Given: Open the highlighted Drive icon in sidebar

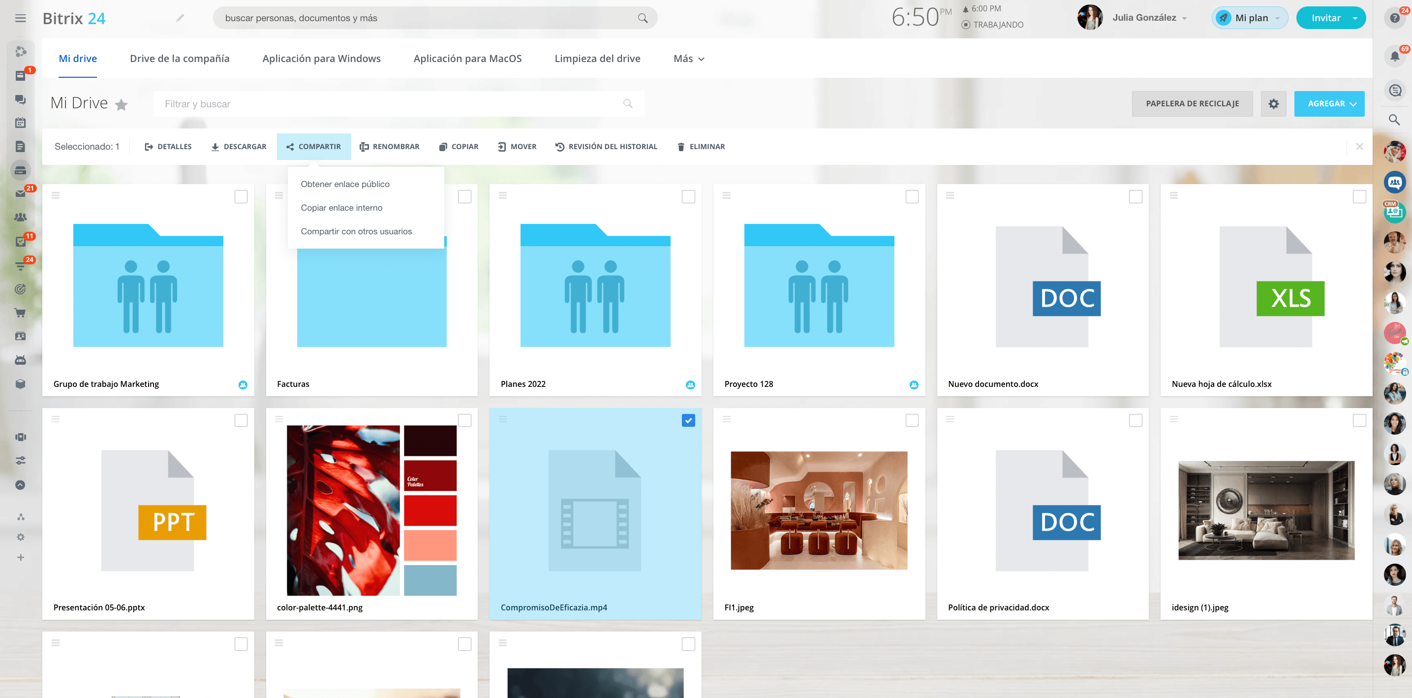Looking at the screenshot, I should [x=20, y=170].
